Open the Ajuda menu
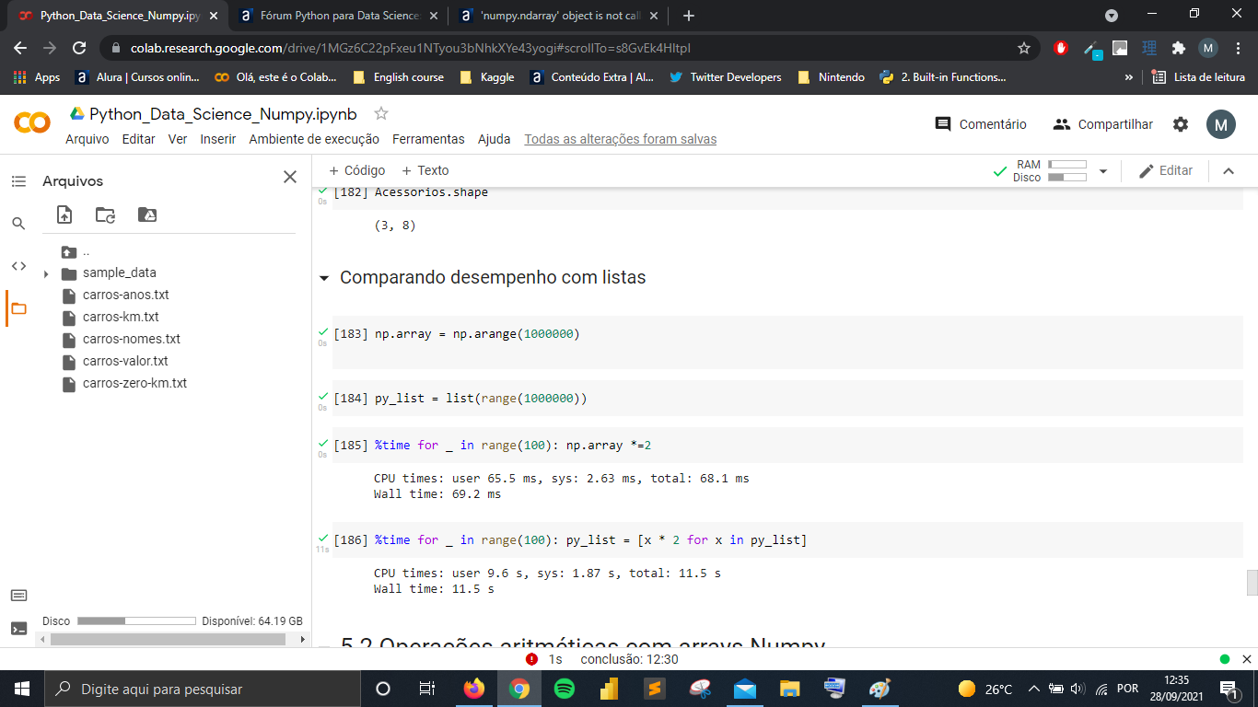 pos(494,139)
